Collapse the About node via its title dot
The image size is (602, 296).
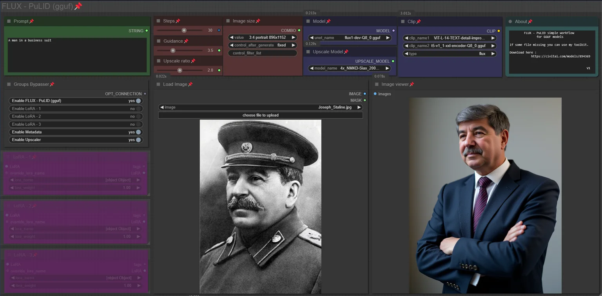[x=510, y=22]
